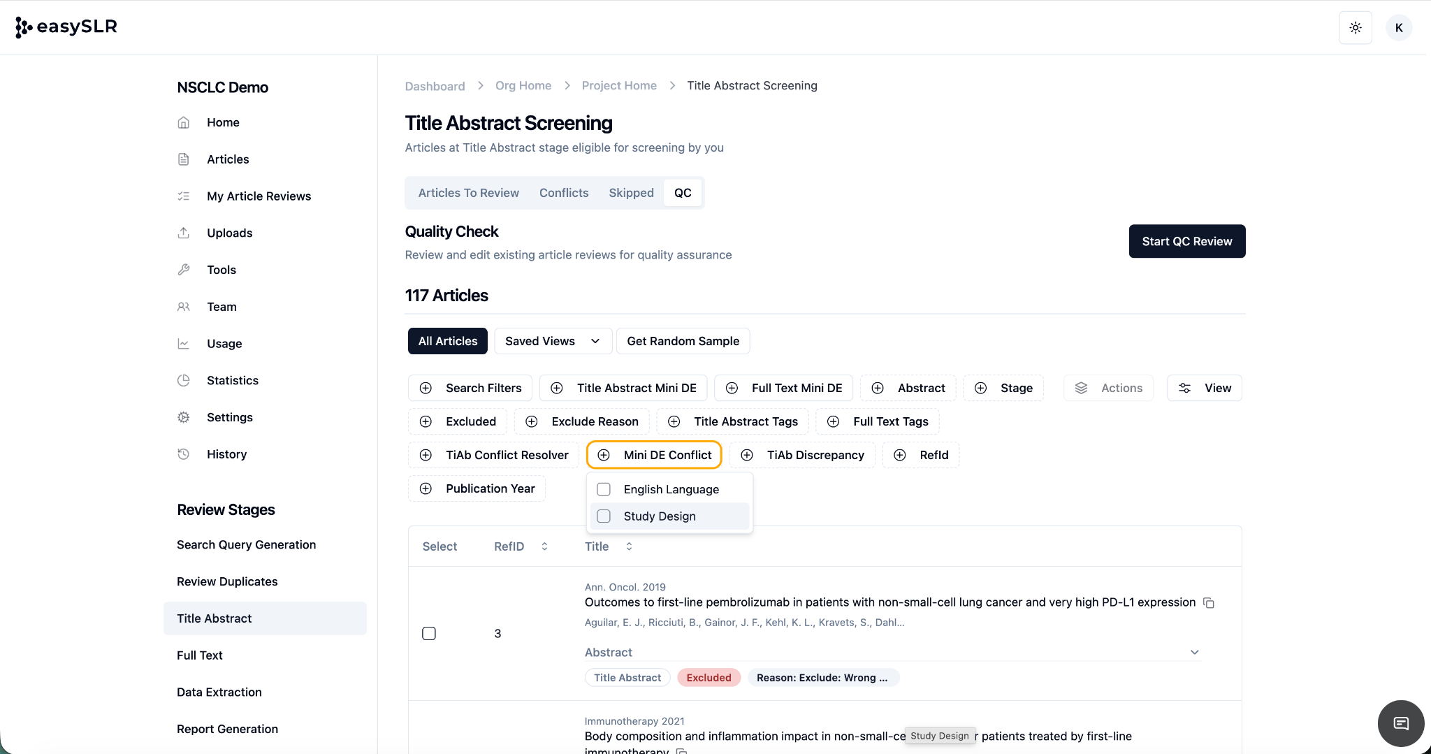1431x754 pixels.
Task: Open the user avatar K menu
Action: (x=1398, y=28)
